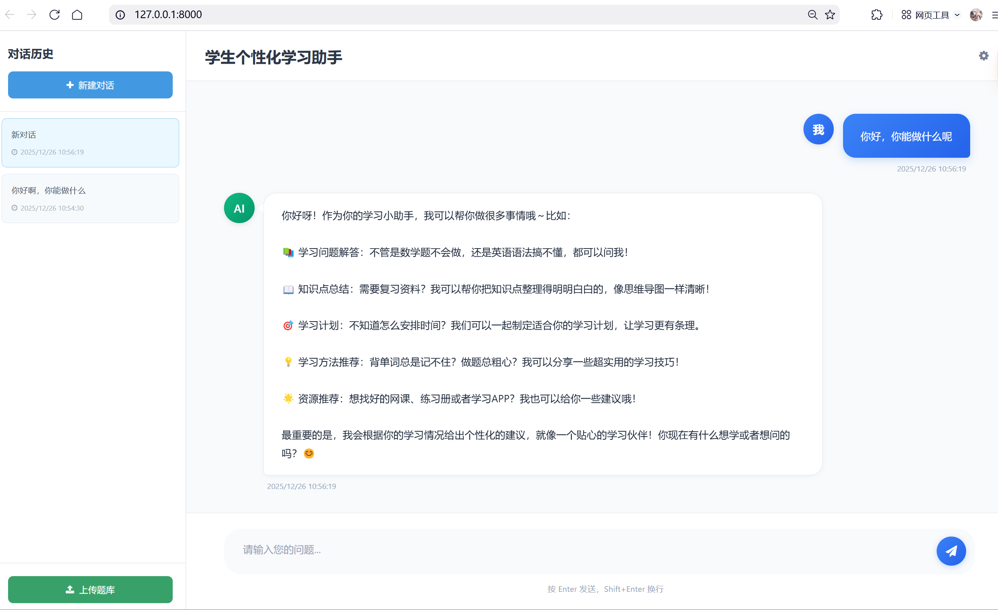
Task: Select the 你好啊，你能做什么 conversation
Action: (x=90, y=198)
